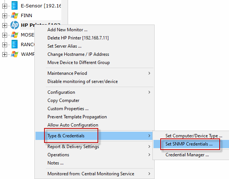Open the Maintenance Period submenu
Screen dimensions: 229x179
click(67, 73)
